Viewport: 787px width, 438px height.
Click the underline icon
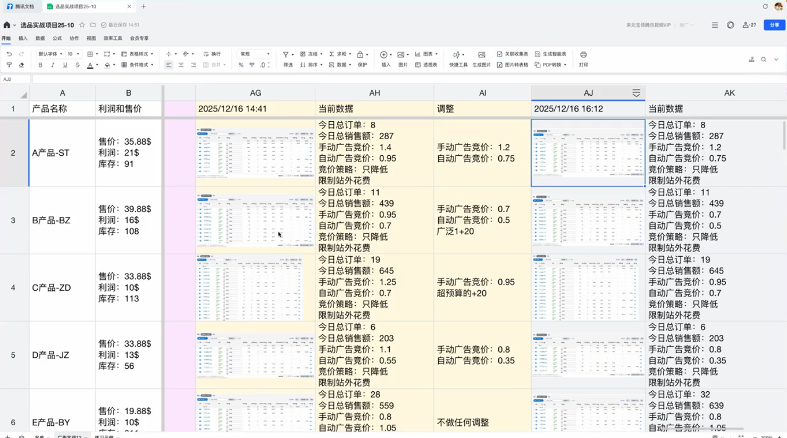64,64
